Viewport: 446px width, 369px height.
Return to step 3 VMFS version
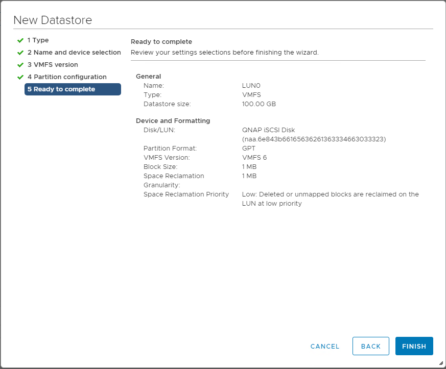click(x=53, y=65)
